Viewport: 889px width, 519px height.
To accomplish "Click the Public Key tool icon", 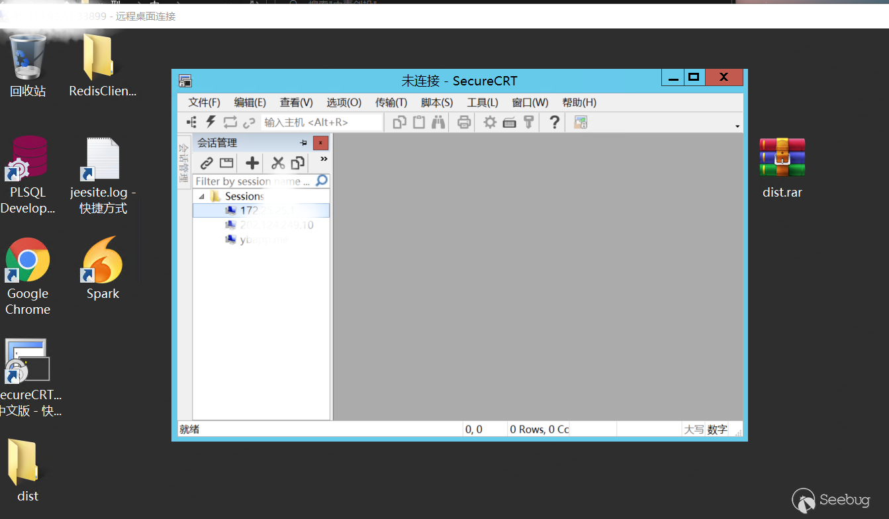I will pos(528,122).
